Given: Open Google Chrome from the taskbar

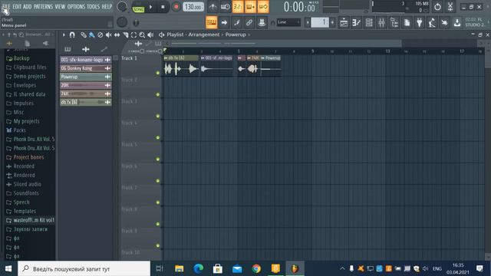Looking at the screenshot, I should click(x=256, y=268).
